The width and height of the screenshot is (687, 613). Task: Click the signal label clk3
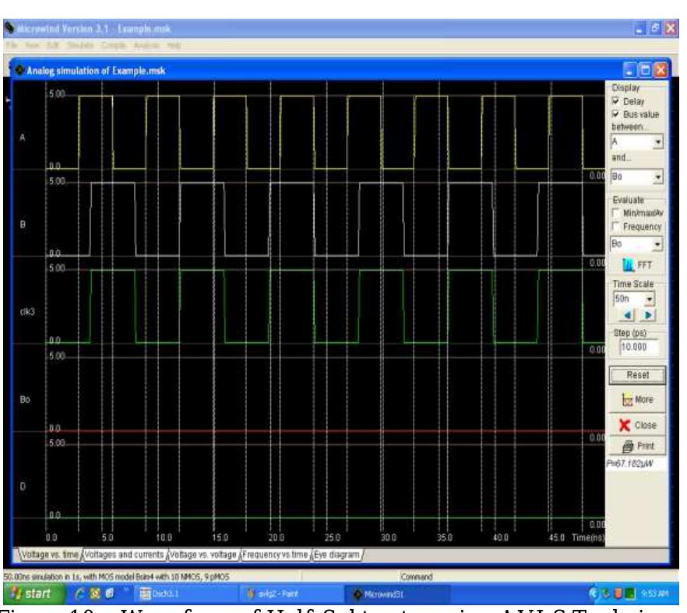tap(27, 311)
